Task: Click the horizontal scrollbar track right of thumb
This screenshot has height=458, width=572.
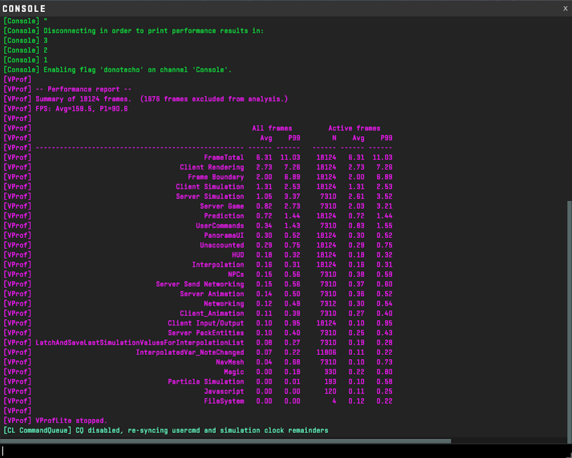Action: [x=506, y=441]
